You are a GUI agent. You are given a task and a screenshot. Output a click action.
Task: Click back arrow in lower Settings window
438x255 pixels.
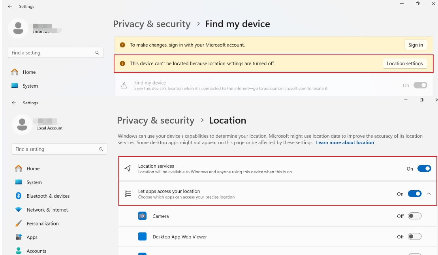[14, 103]
